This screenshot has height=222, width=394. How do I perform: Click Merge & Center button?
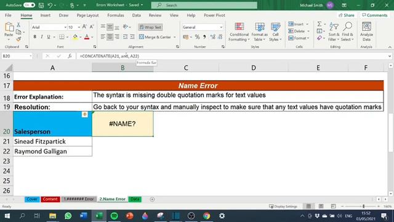point(155,37)
